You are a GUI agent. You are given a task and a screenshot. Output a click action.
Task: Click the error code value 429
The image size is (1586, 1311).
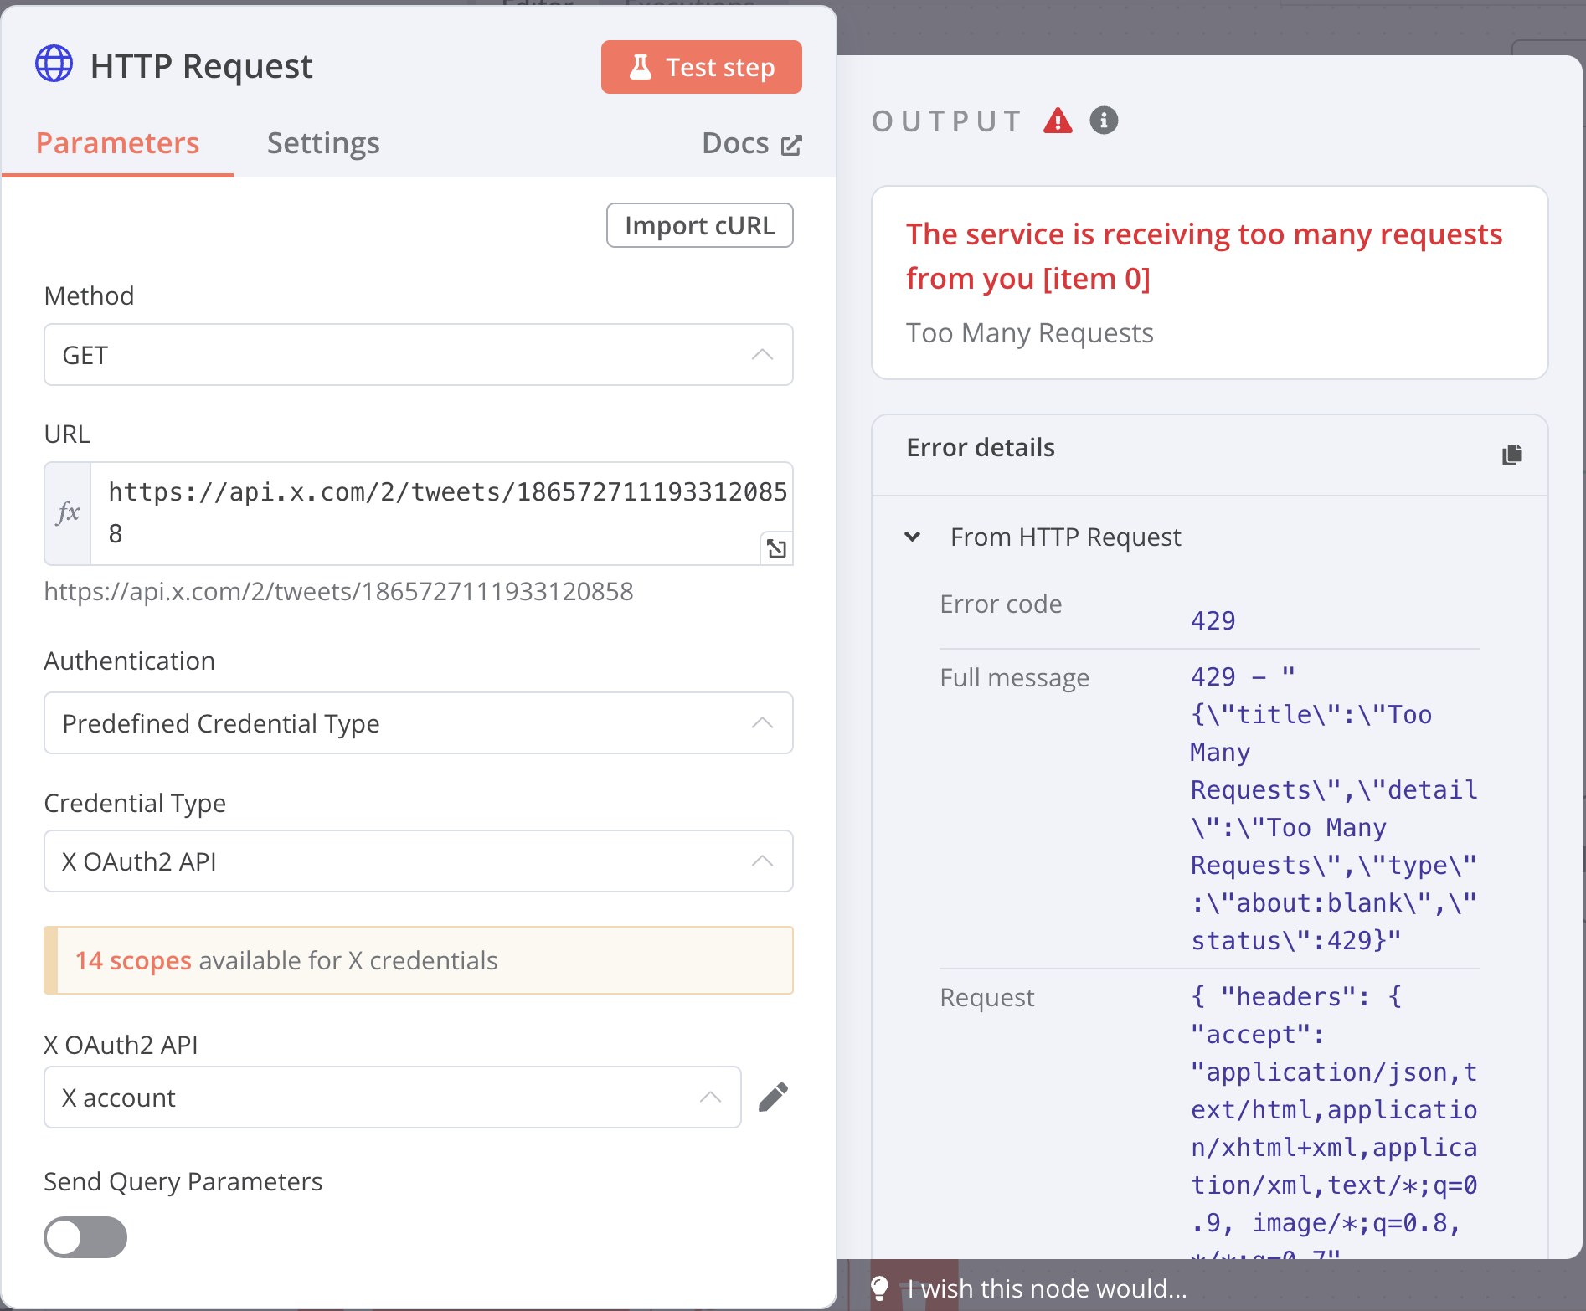[x=1213, y=620]
